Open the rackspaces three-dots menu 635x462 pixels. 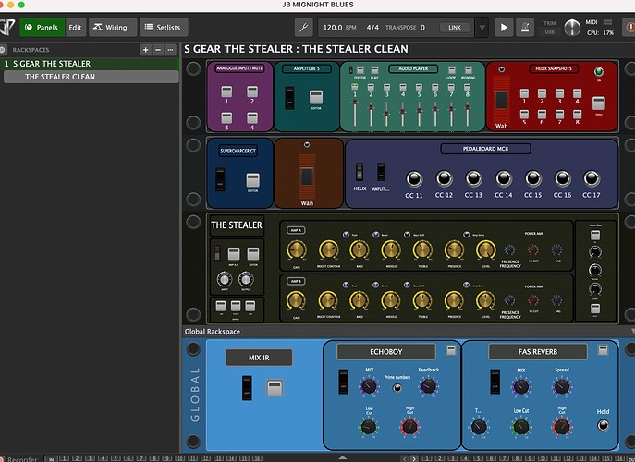click(170, 50)
